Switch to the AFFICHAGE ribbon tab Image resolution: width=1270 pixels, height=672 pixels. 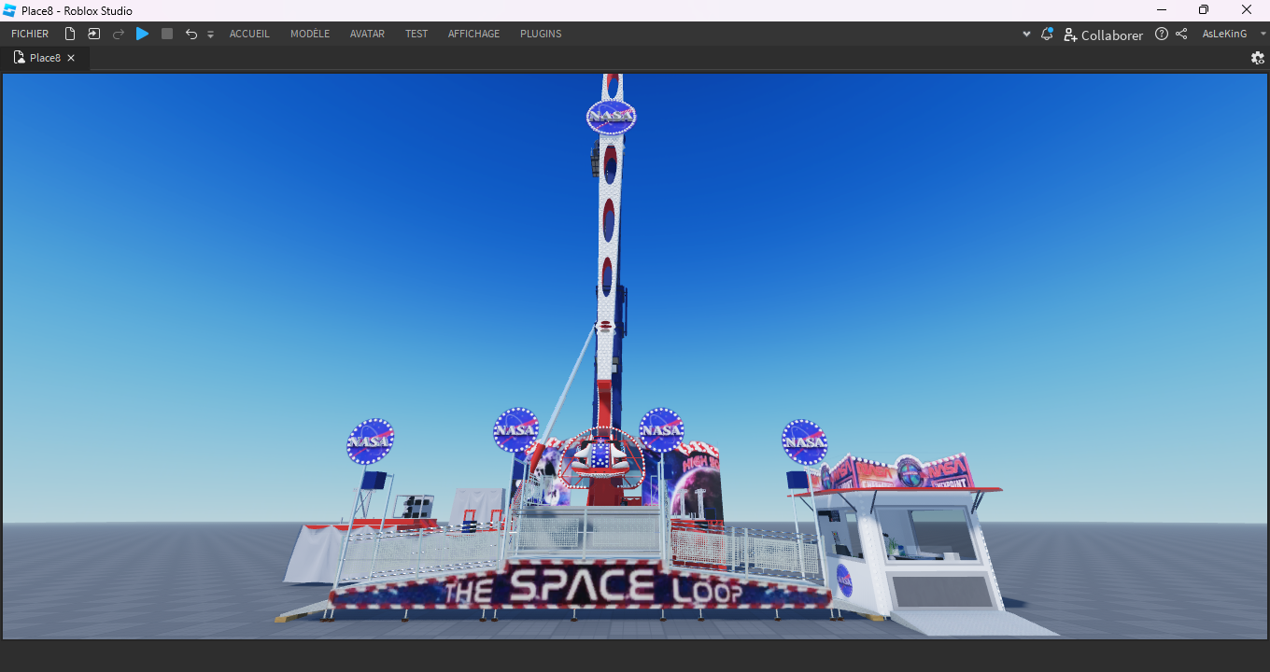(x=473, y=34)
